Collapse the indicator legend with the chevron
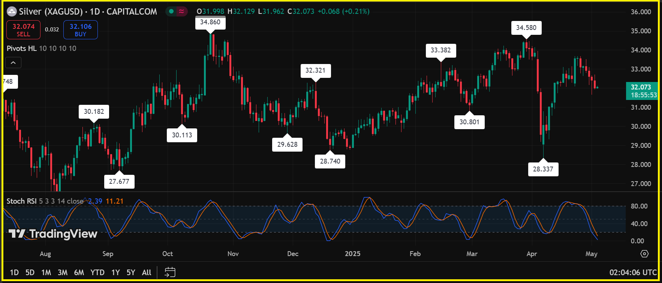The image size is (662, 283). pyautogui.click(x=13, y=63)
